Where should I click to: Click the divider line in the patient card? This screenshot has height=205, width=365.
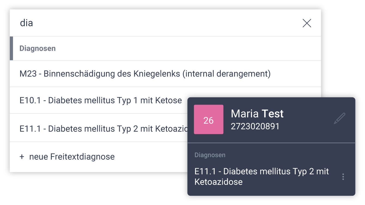[x=271, y=143]
